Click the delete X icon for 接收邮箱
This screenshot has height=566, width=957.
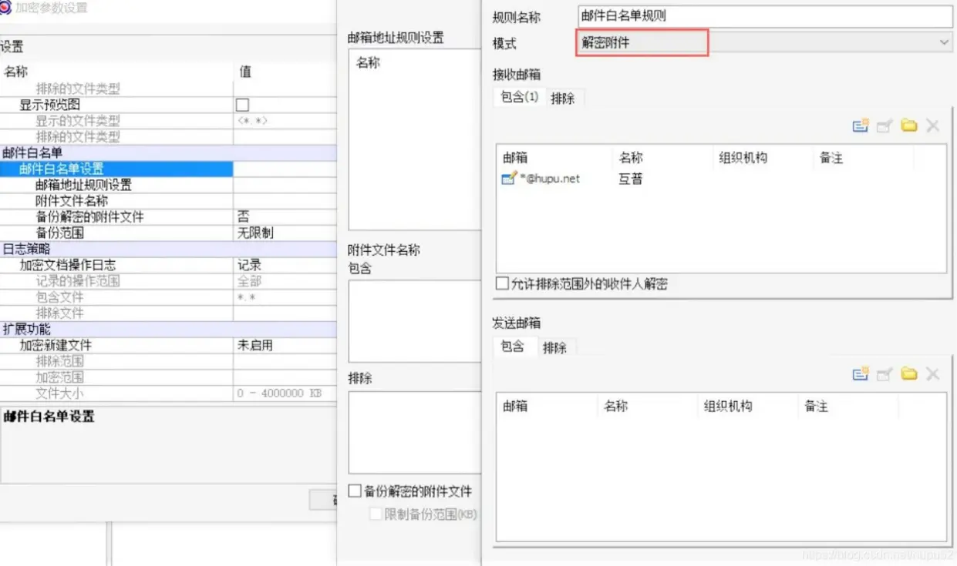coord(933,126)
